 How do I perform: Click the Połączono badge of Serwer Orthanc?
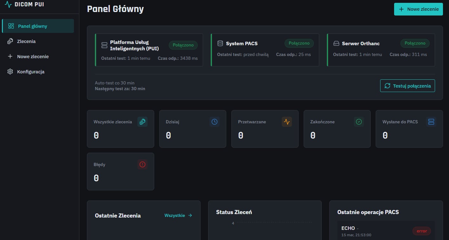[415, 43]
